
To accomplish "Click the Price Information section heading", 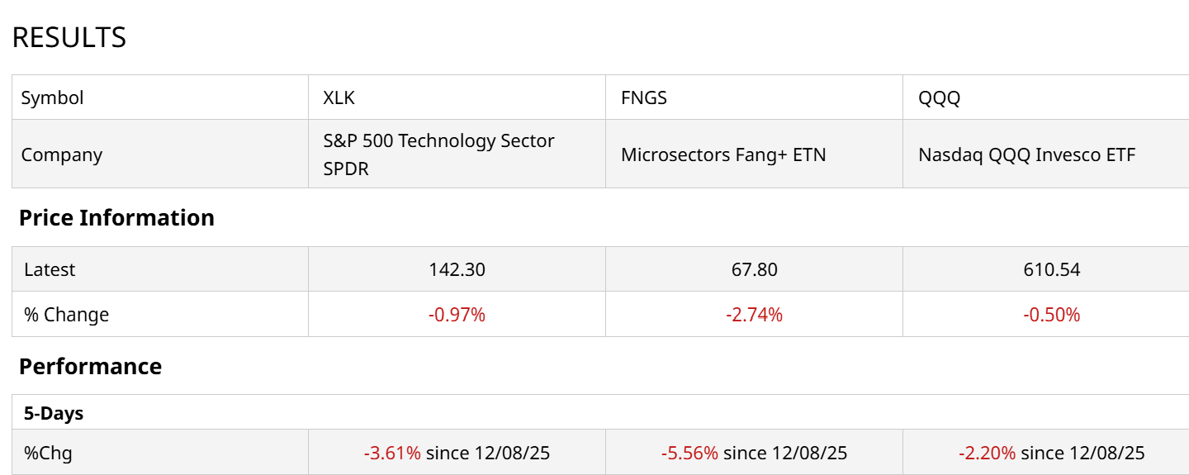I will pyautogui.click(x=116, y=217).
